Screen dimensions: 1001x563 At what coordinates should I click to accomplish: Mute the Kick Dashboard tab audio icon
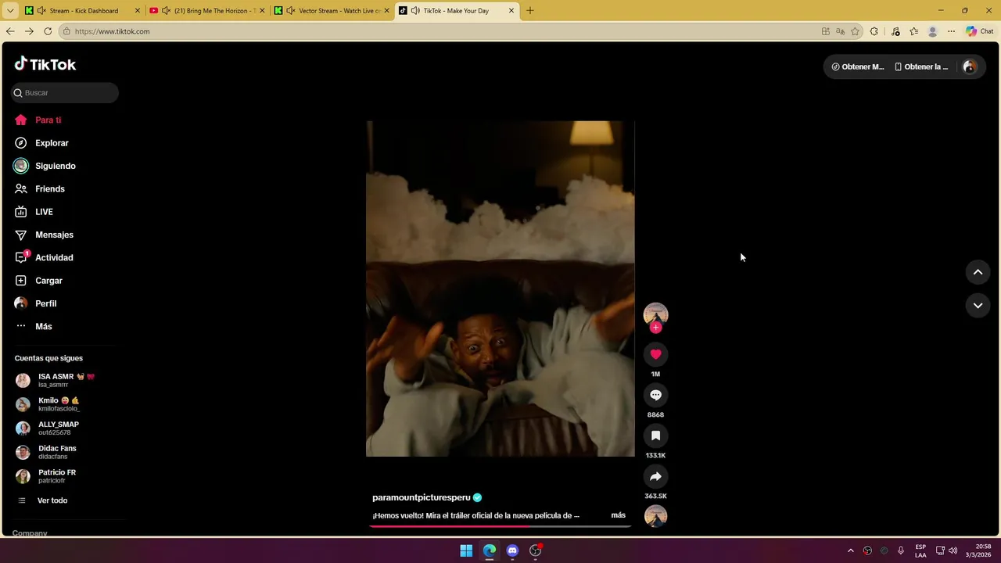coord(41,11)
